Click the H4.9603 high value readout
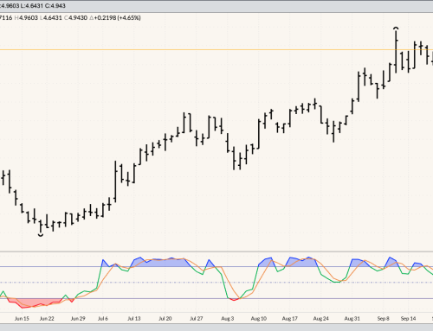The image size is (433, 331). (x=26, y=18)
